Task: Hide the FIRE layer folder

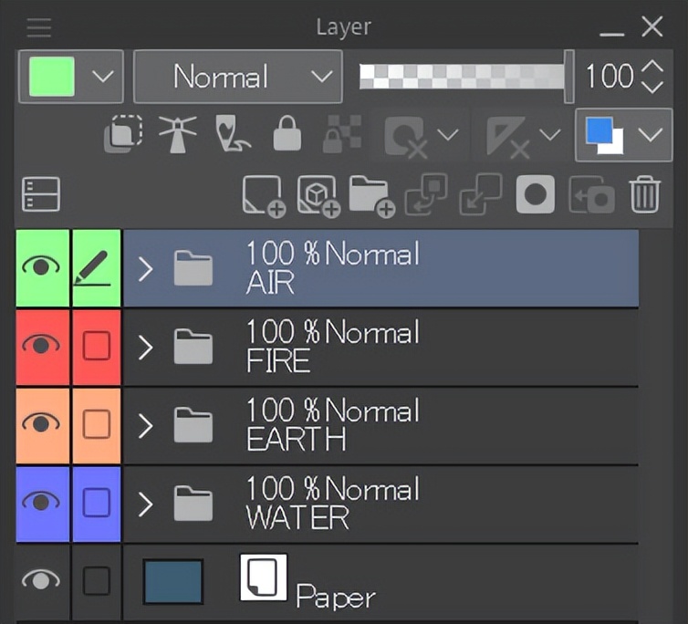Action: coord(43,346)
